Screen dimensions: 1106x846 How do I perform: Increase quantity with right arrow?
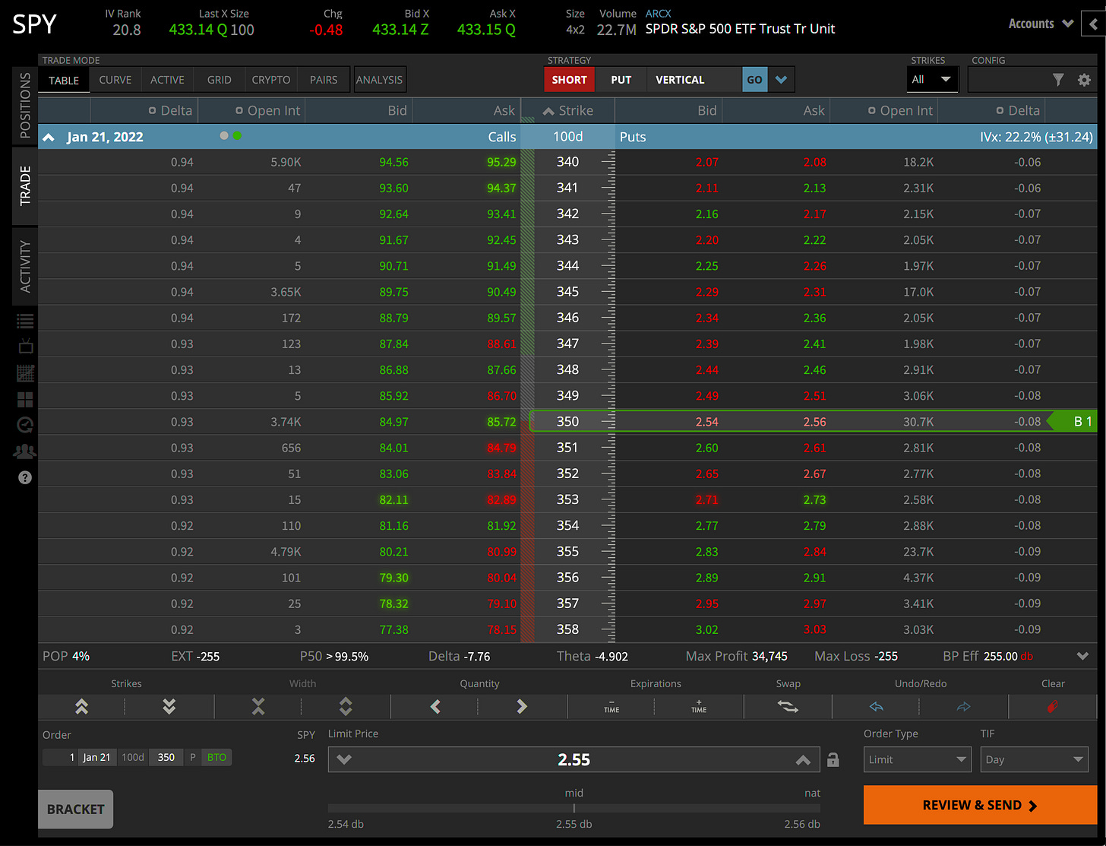pos(522,707)
